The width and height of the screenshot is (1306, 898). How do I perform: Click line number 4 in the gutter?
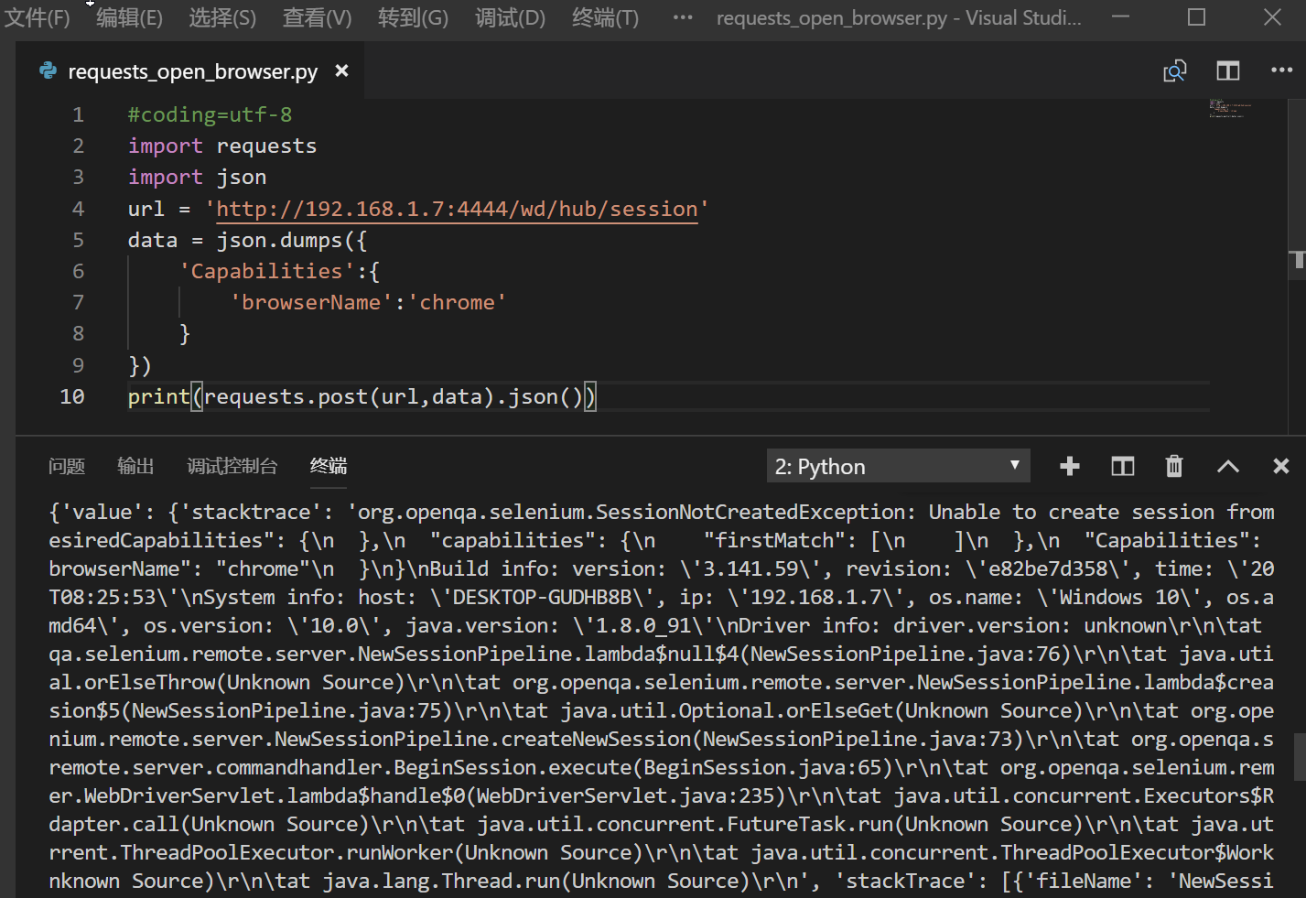[78, 209]
